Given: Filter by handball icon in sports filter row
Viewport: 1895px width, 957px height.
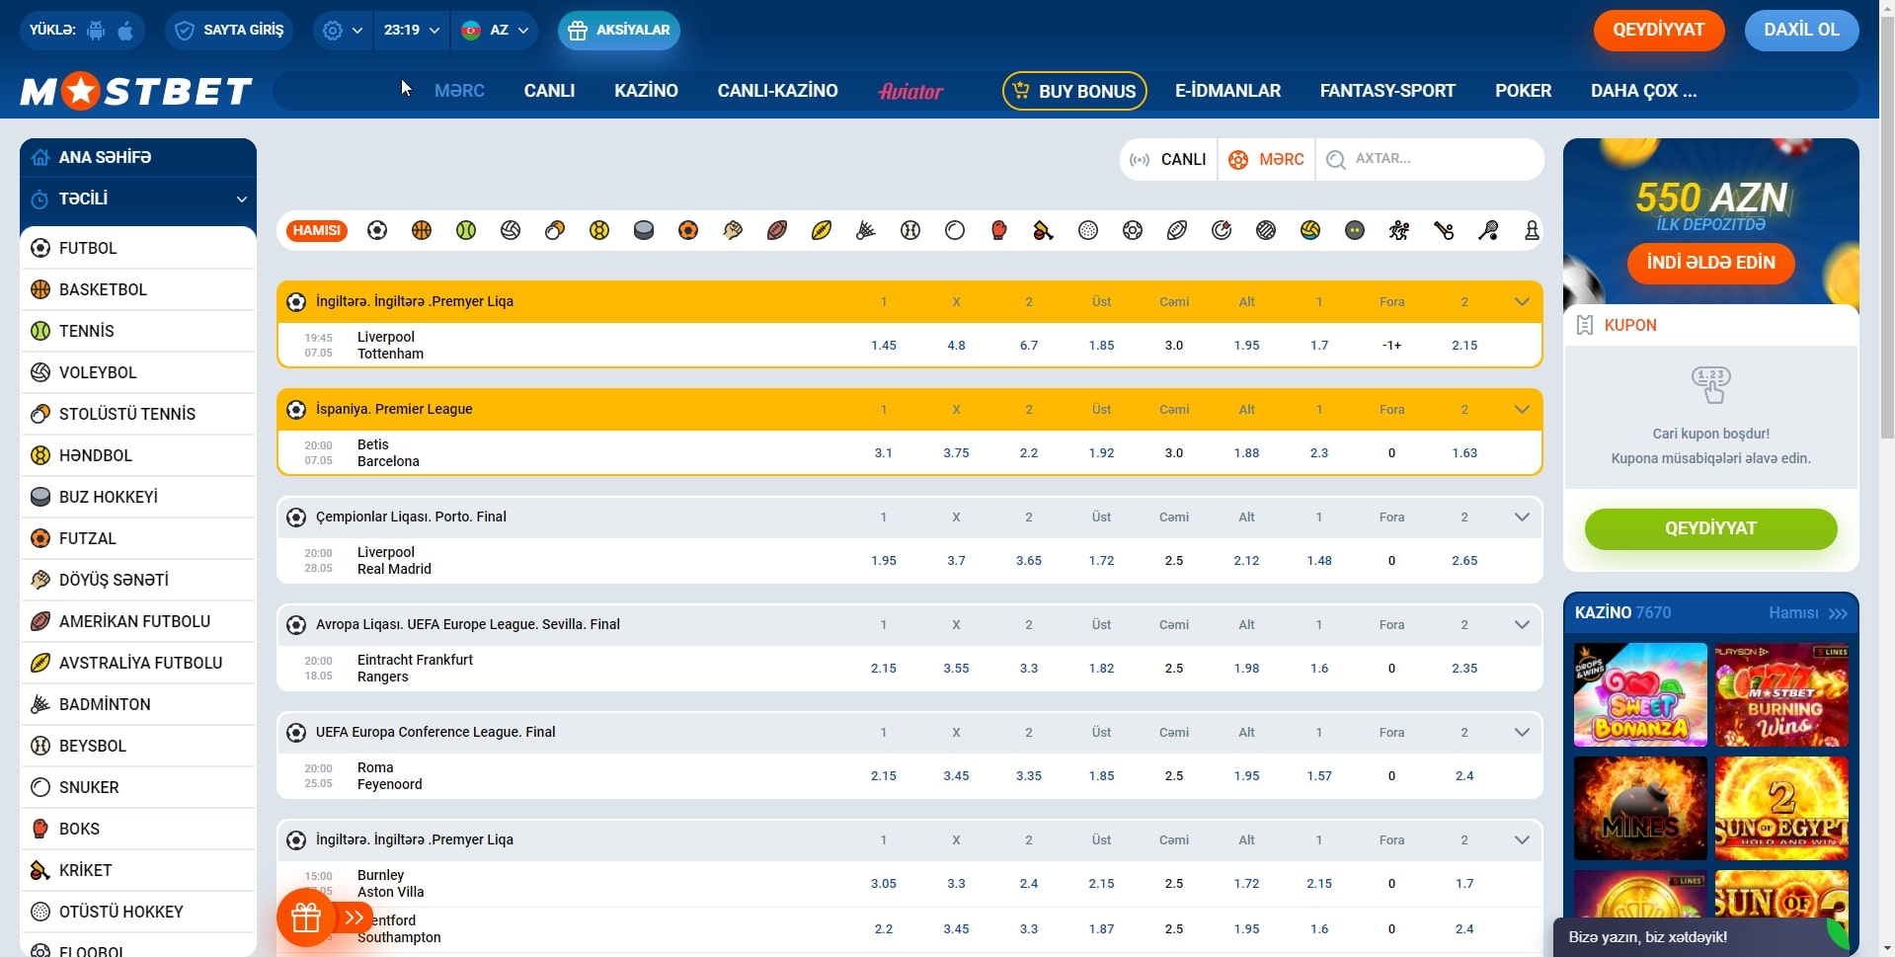Looking at the screenshot, I should (599, 230).
